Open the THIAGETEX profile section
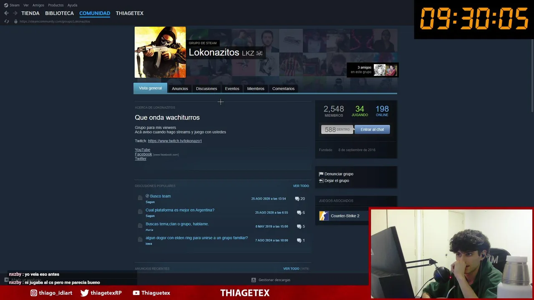 tap(130, 13)
